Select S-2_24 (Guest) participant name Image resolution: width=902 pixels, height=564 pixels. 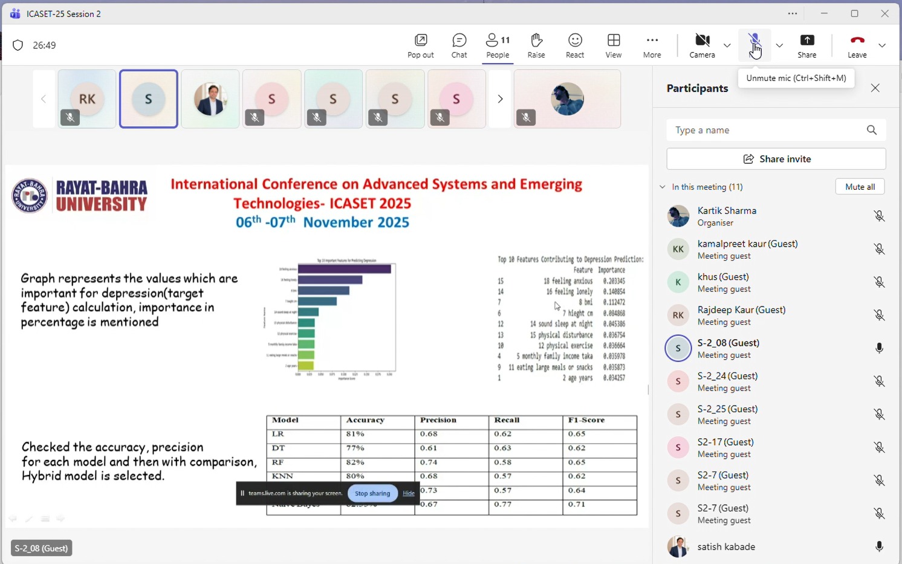pyautogui.click(x=727, y=375)
